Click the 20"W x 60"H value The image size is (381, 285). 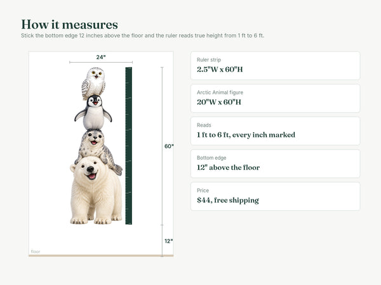click(x=219, y=102)
